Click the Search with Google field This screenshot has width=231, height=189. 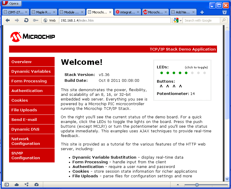(x=202, y=20)
